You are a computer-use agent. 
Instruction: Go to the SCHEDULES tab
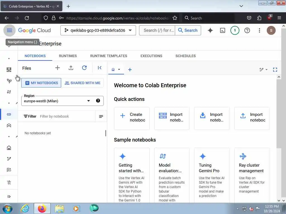tap(185, 56)
